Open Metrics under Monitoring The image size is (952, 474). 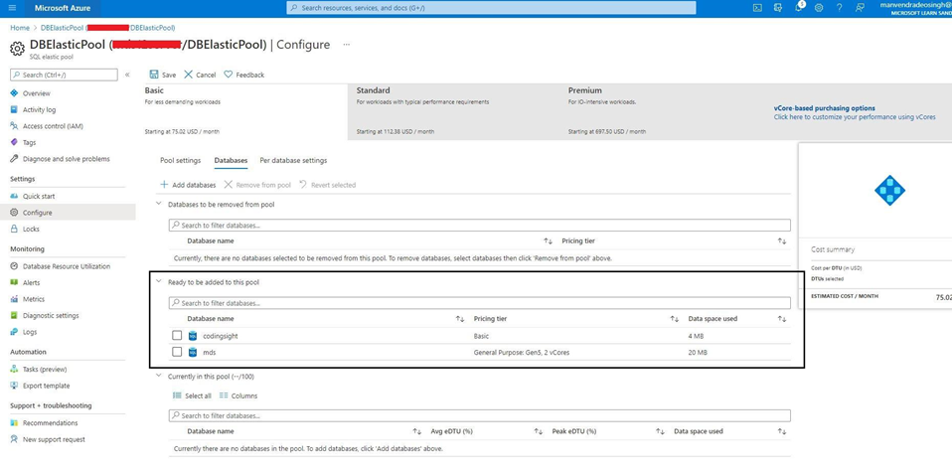[x=34, y=299]
